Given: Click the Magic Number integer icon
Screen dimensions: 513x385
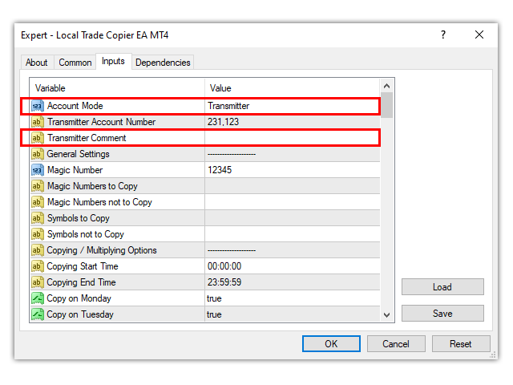Looking at the screenshot, I should coord(37,170).
